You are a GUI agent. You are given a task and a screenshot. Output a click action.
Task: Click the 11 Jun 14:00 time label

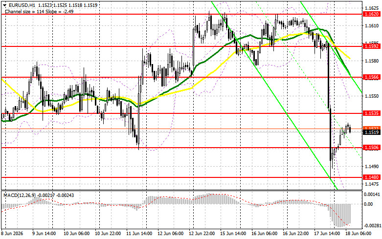139,234
